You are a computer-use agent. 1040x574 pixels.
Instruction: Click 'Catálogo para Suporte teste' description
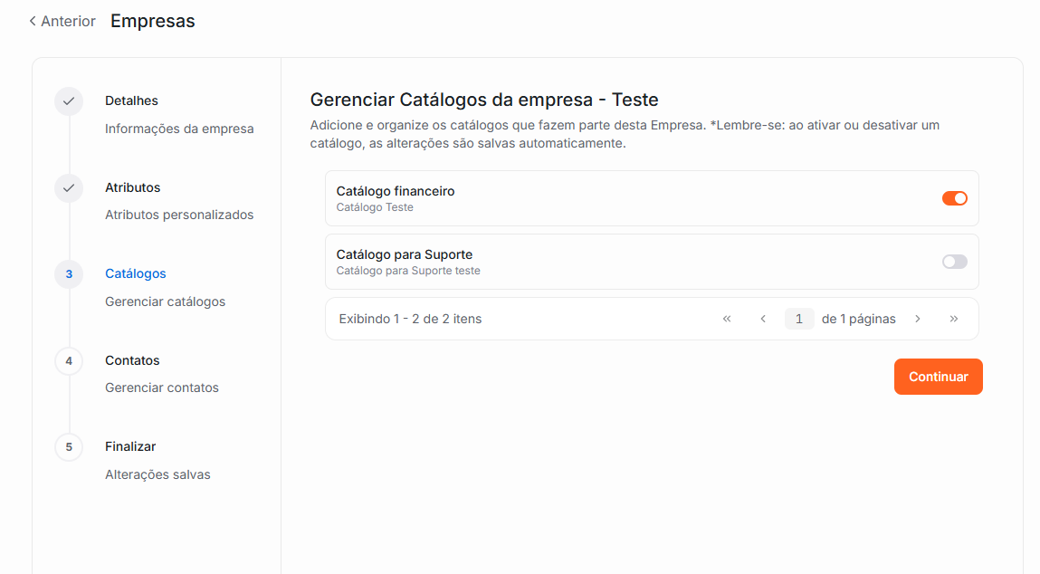[x=408, y=271]
